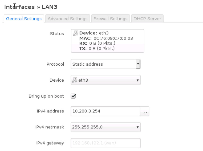This screenshot has height=151, width=203.
Task: Go to the Firewall Settings tab
Action: click(110, 19)
